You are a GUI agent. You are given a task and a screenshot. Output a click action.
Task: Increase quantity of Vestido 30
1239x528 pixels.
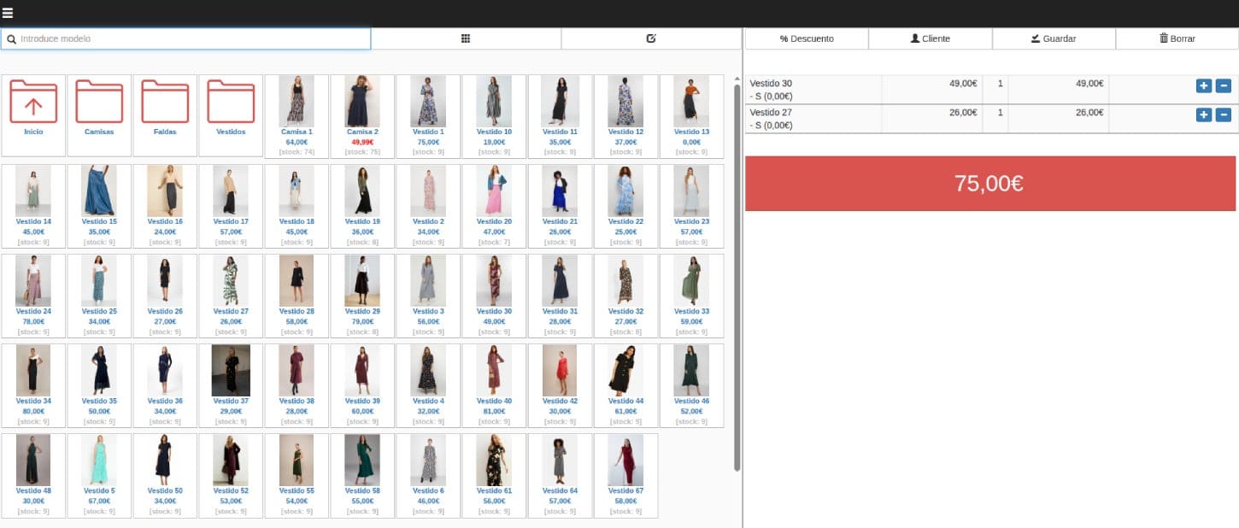coord(1203,85)
